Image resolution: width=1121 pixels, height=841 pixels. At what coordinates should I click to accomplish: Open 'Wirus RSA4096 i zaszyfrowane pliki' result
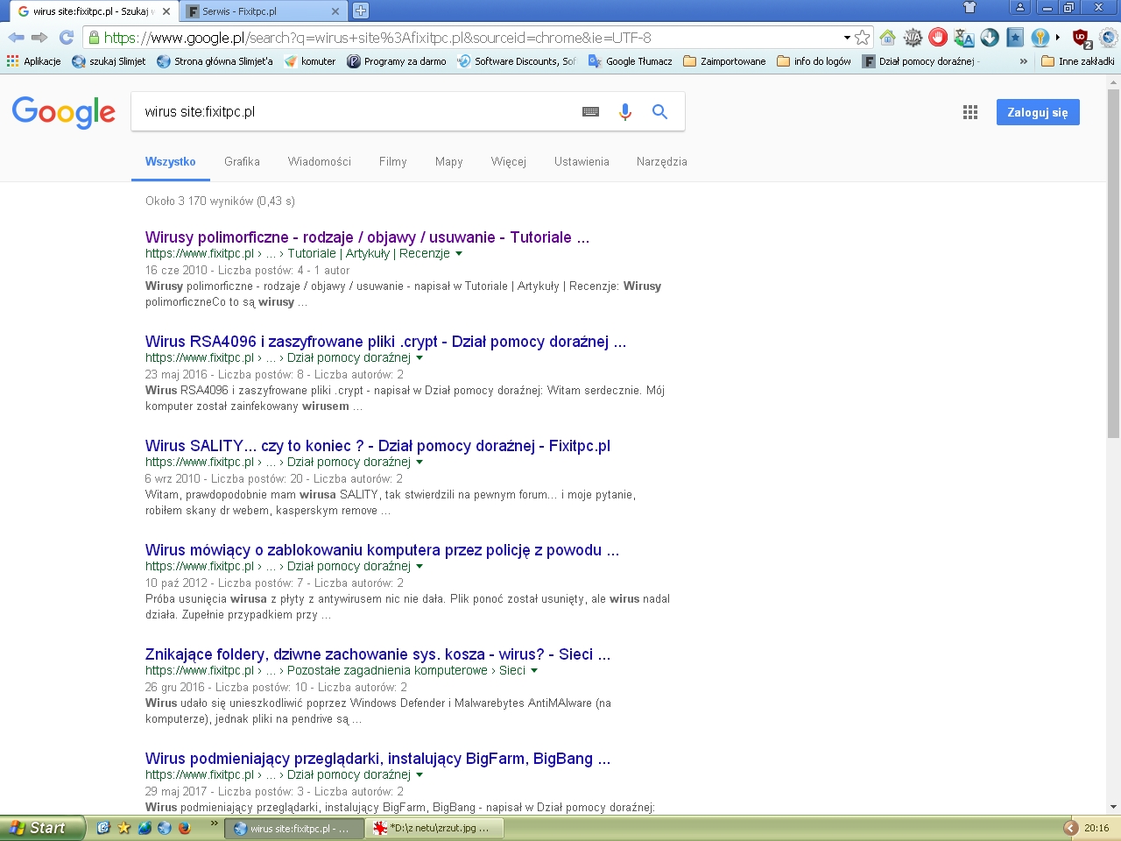pos(385,342)
